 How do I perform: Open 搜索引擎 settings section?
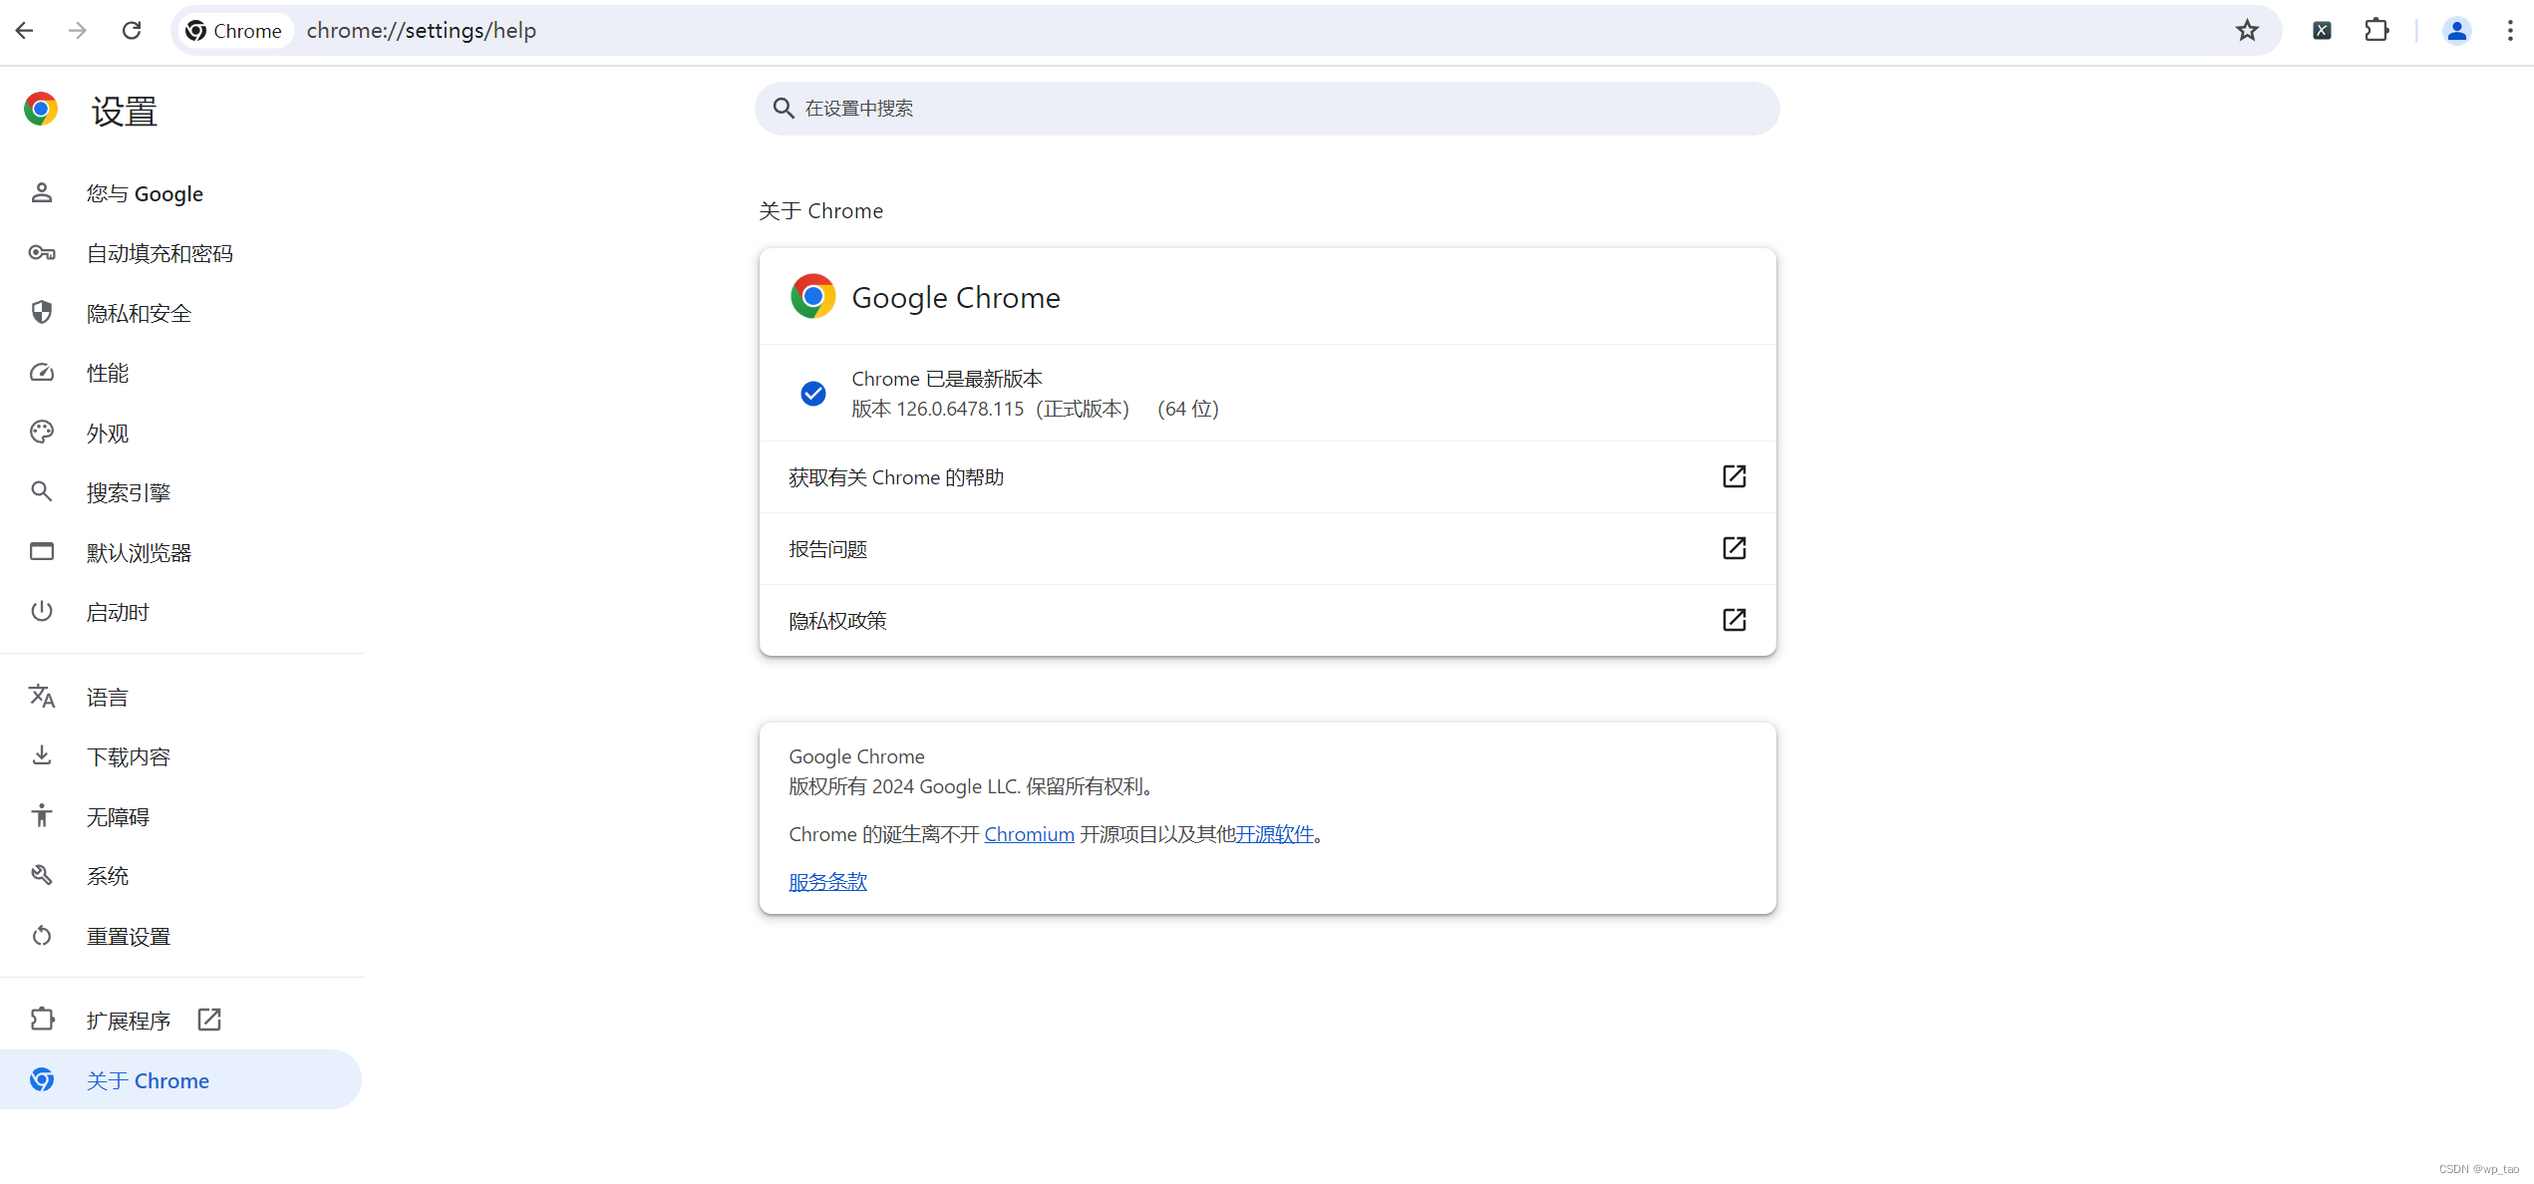[x=181, y=492]
